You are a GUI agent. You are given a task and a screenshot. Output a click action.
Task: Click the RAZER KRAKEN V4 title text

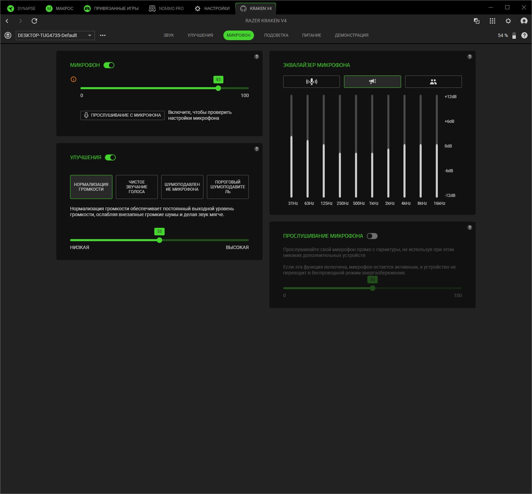(266, 21)
